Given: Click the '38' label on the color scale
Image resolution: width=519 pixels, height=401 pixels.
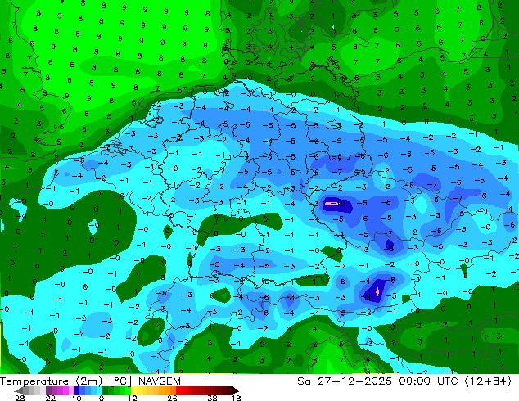Looking at the screenshot, I should [x=213, y=398].
